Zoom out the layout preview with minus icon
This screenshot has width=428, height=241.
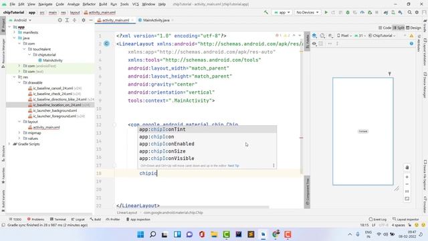tap(407, 184)
